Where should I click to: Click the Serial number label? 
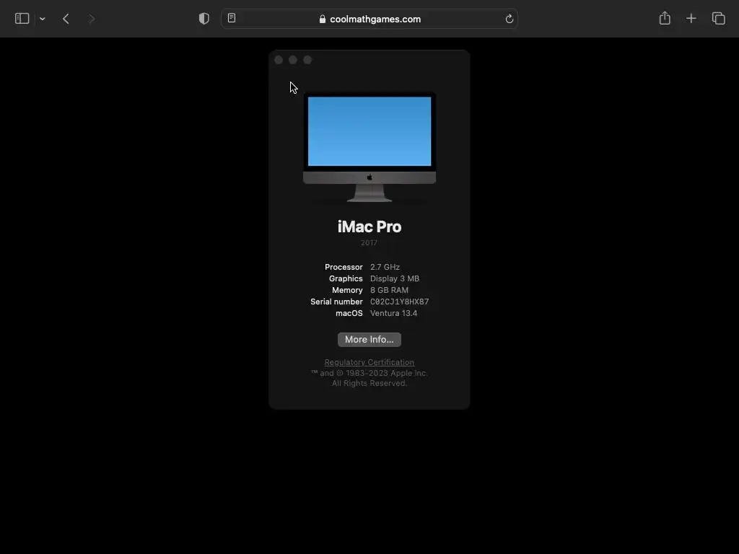[336, 302]
